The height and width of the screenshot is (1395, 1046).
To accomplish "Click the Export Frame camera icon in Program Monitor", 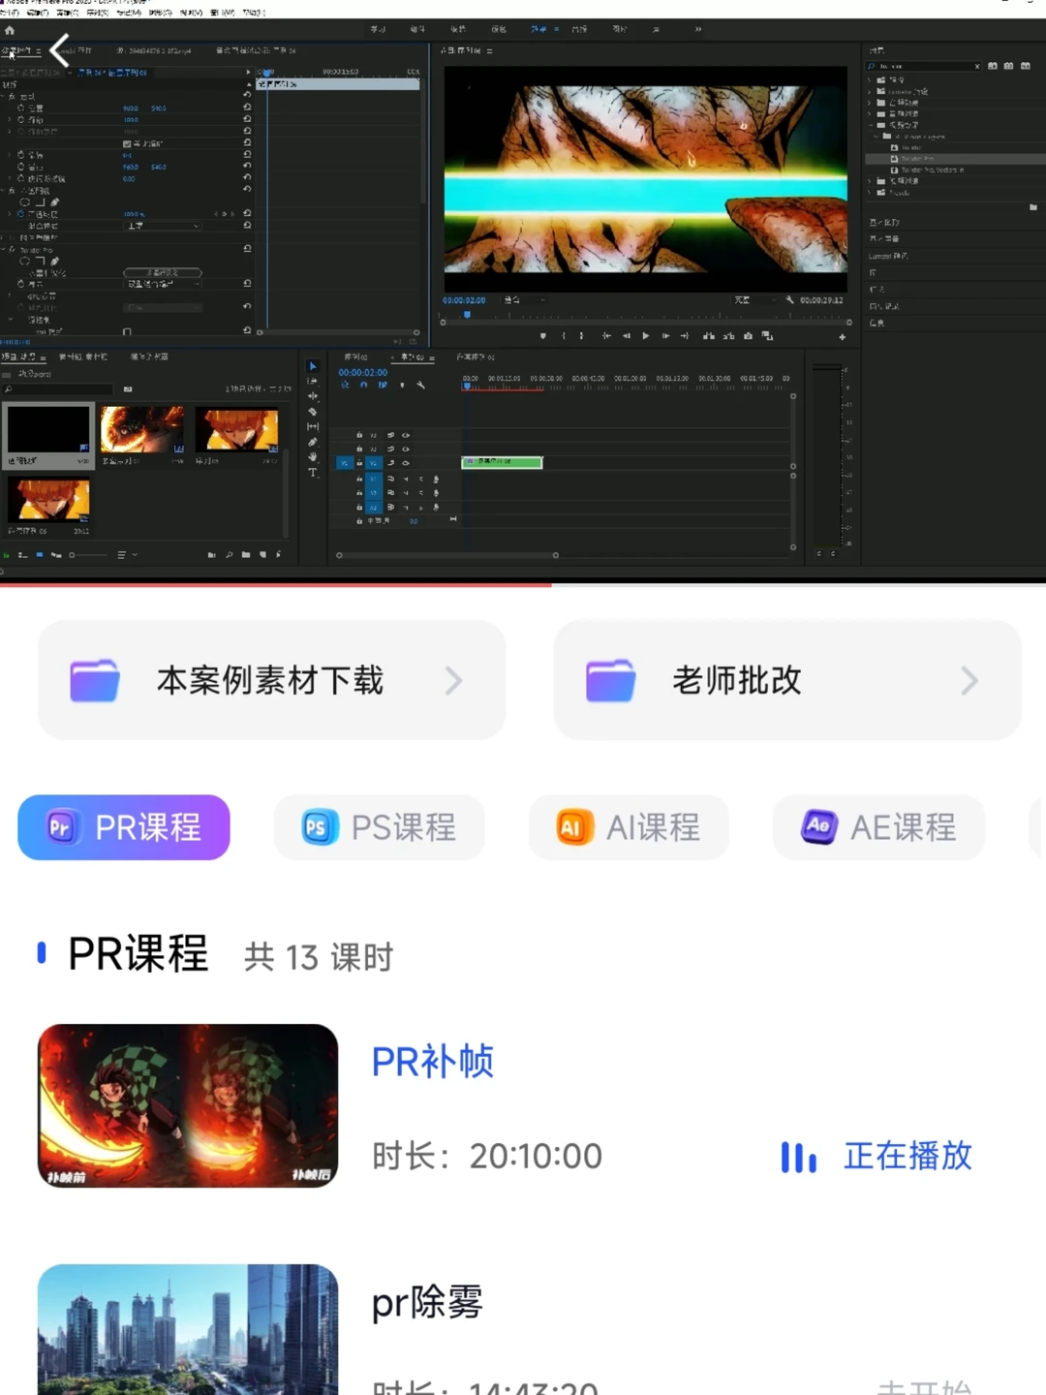I will click(748, 336).
